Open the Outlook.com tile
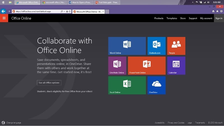 157,46
